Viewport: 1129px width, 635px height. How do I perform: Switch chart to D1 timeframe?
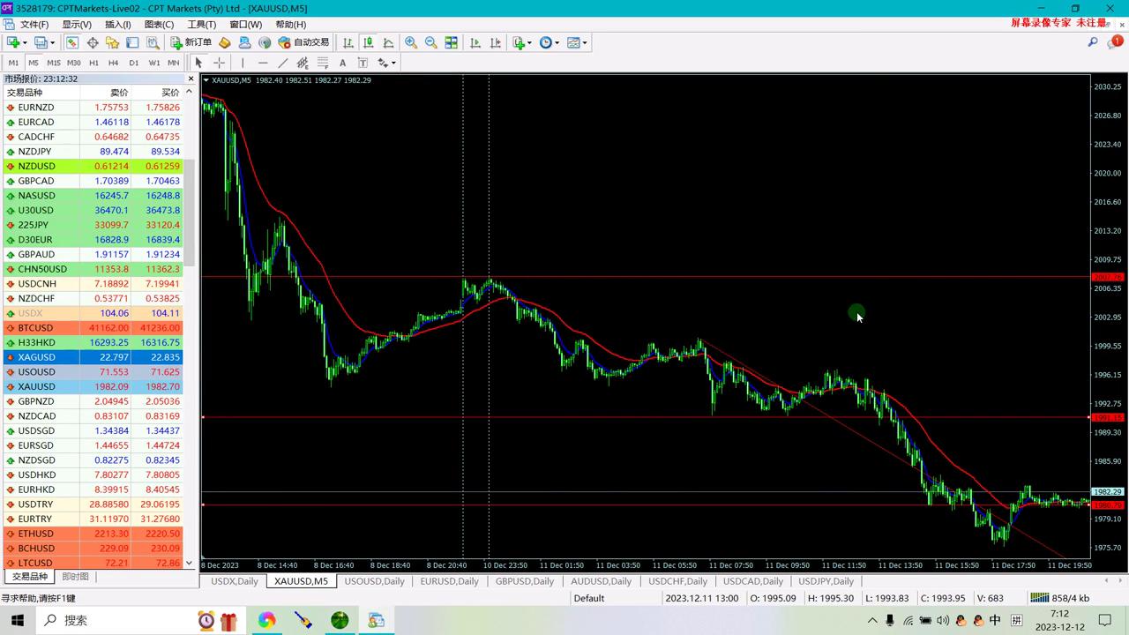tap(133, 63)
